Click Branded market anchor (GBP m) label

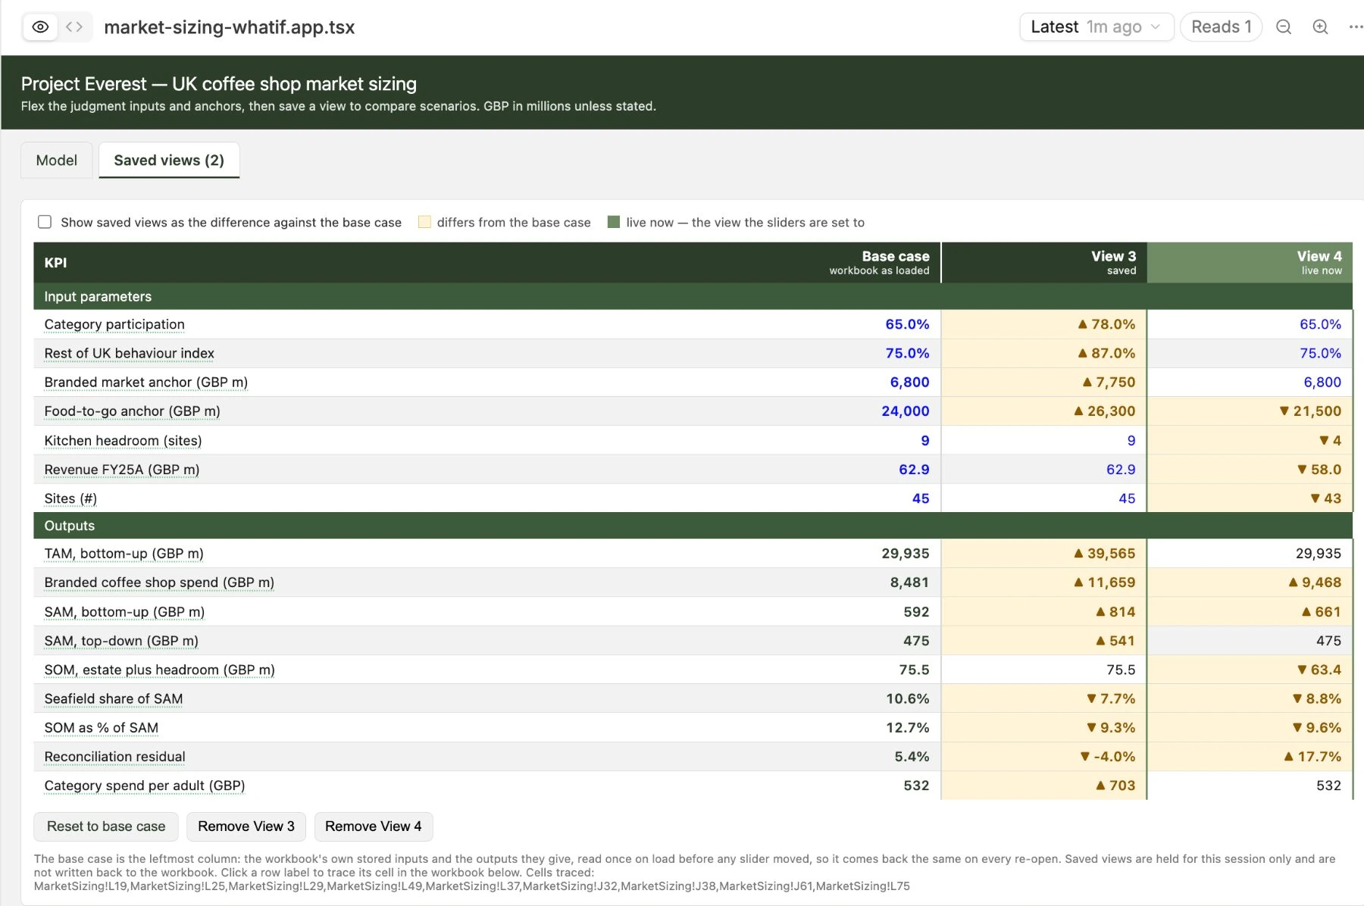(x=146, y=382)
